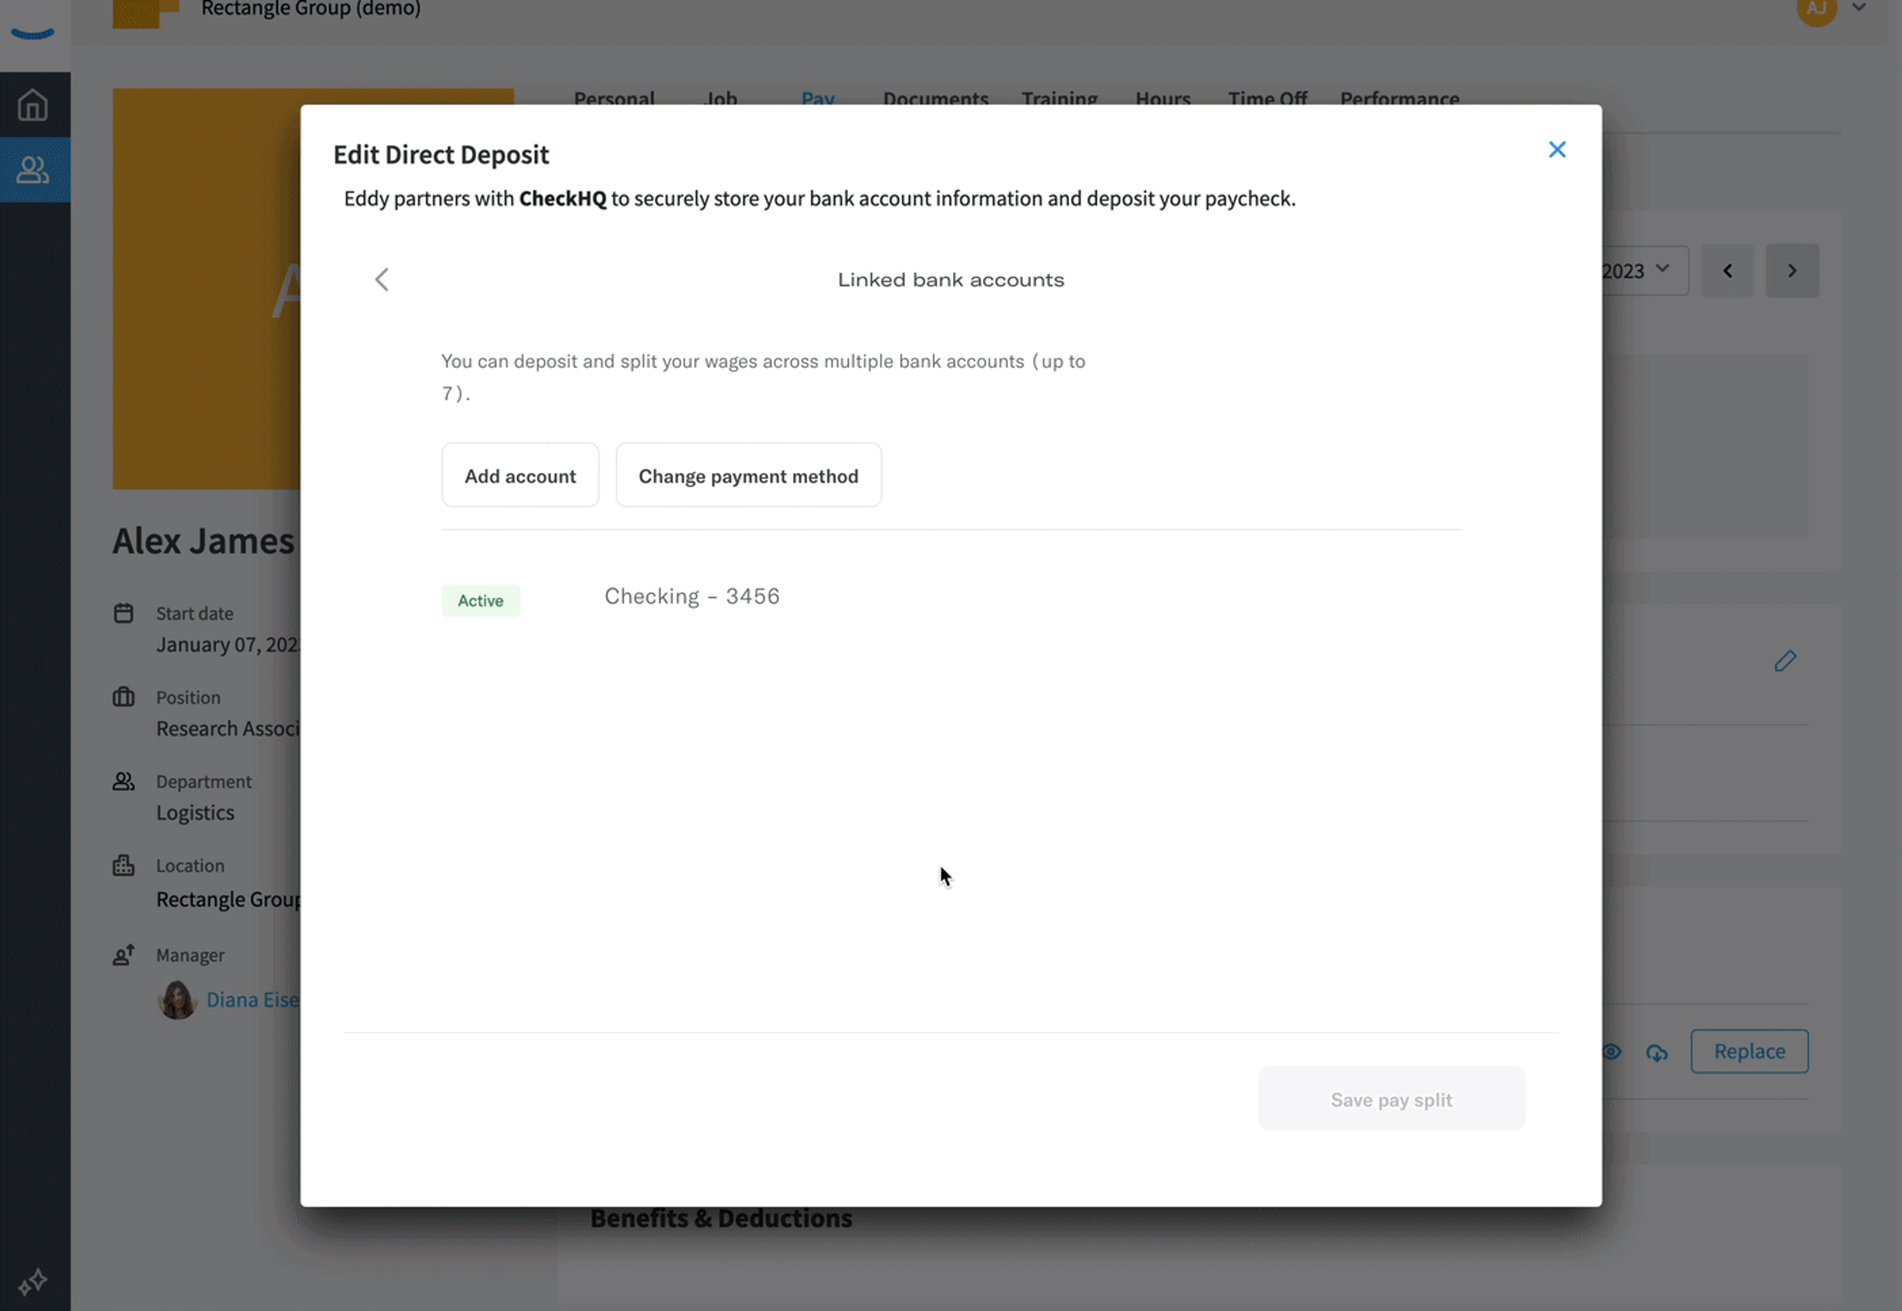Click the Save pay split button

pos(1391,1099)
